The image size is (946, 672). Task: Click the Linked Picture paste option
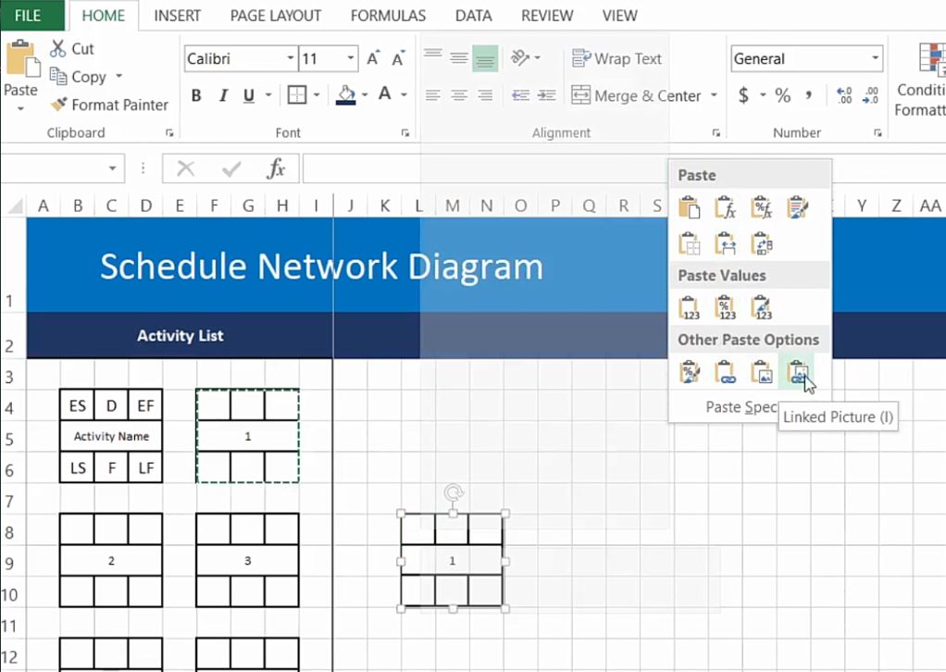click(x=796, y=372)
